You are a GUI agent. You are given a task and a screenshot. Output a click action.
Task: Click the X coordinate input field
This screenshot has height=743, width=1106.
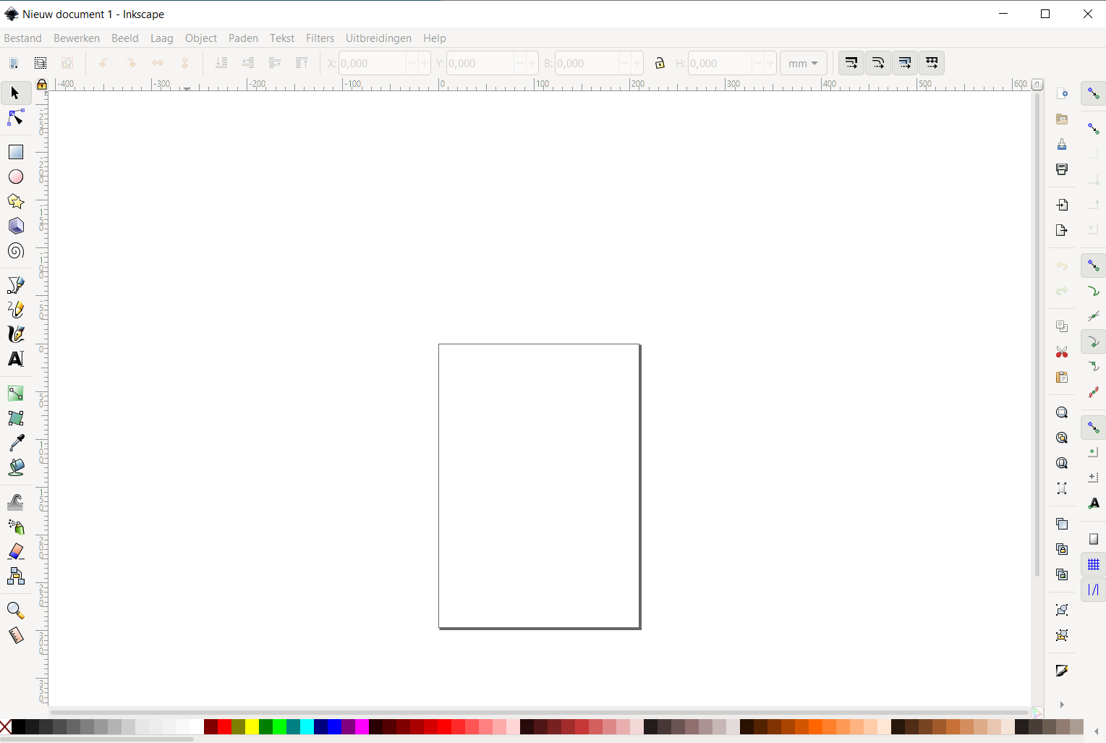click(373, 63)
